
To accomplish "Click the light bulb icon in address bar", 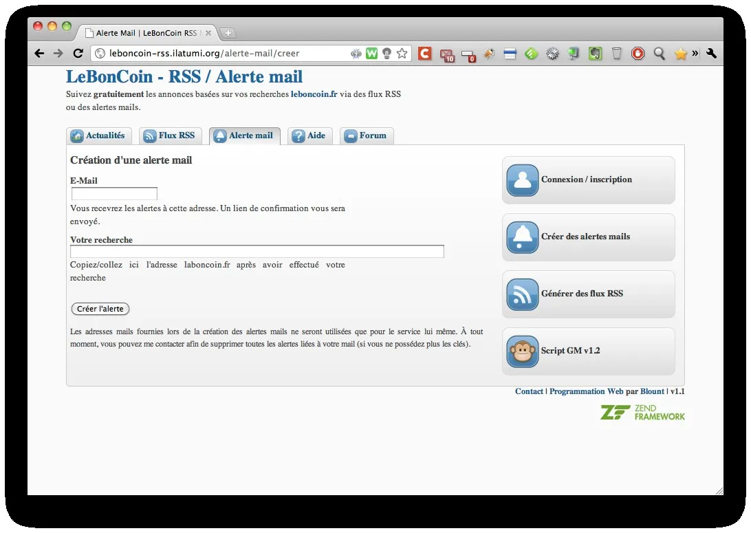I will tap(387, 54).
